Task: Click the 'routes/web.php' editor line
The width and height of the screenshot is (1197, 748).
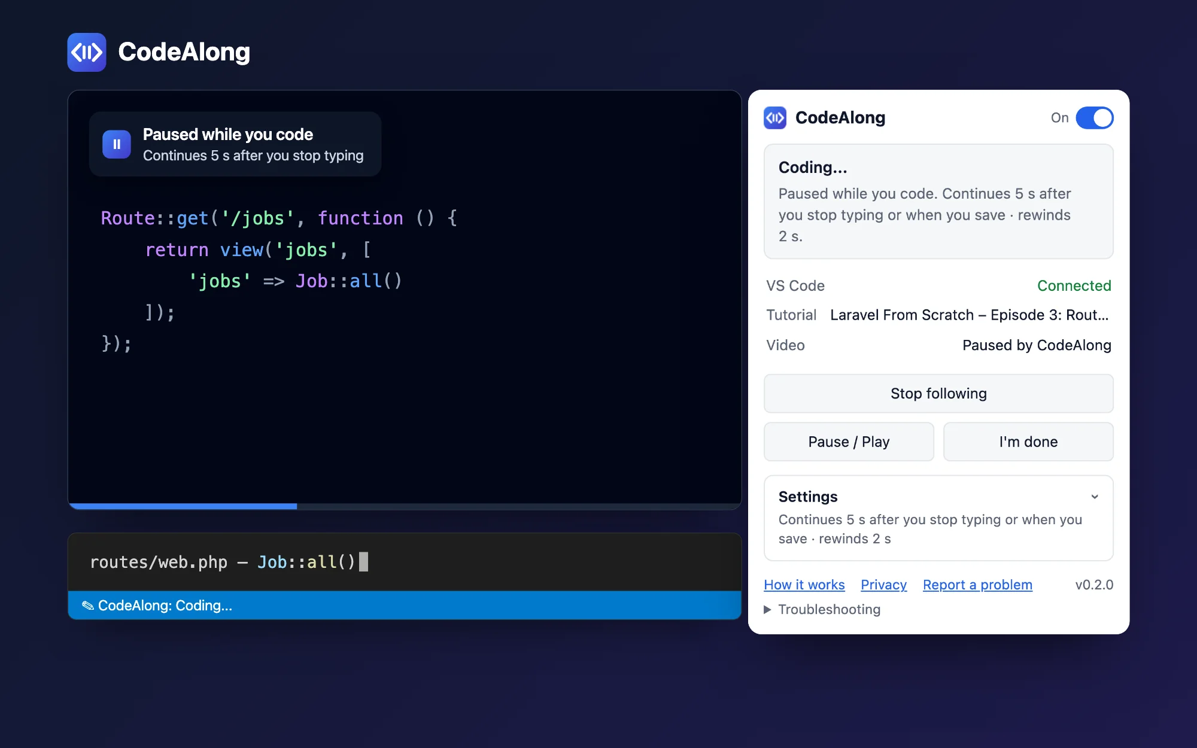Action: (229, 562)
